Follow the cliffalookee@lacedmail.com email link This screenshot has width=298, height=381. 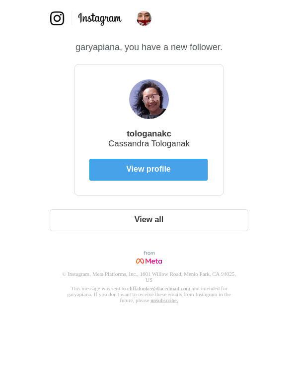point(158,288)
